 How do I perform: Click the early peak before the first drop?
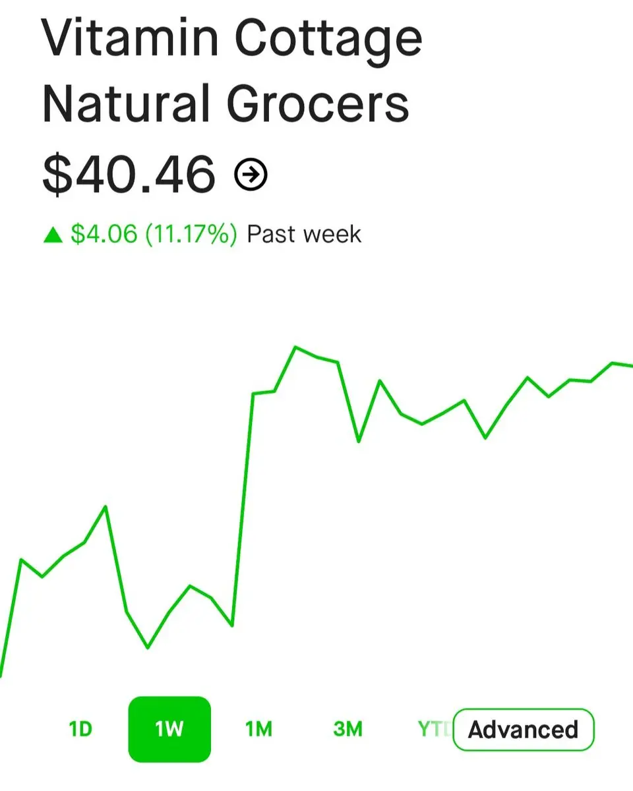point(105,506)
